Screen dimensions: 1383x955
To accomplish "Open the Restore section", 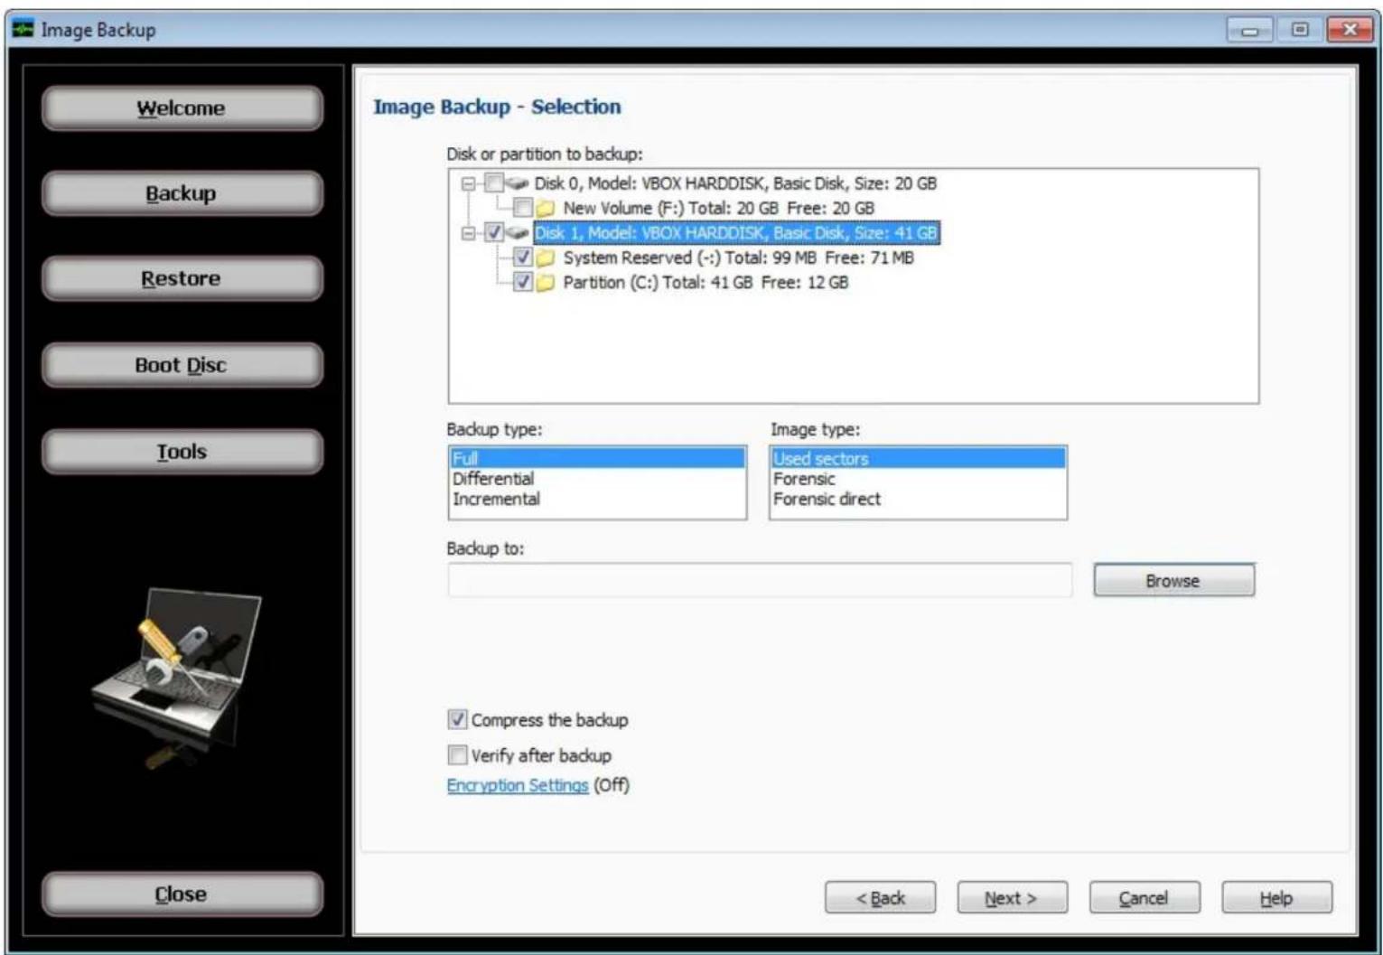I will [182, 278].
